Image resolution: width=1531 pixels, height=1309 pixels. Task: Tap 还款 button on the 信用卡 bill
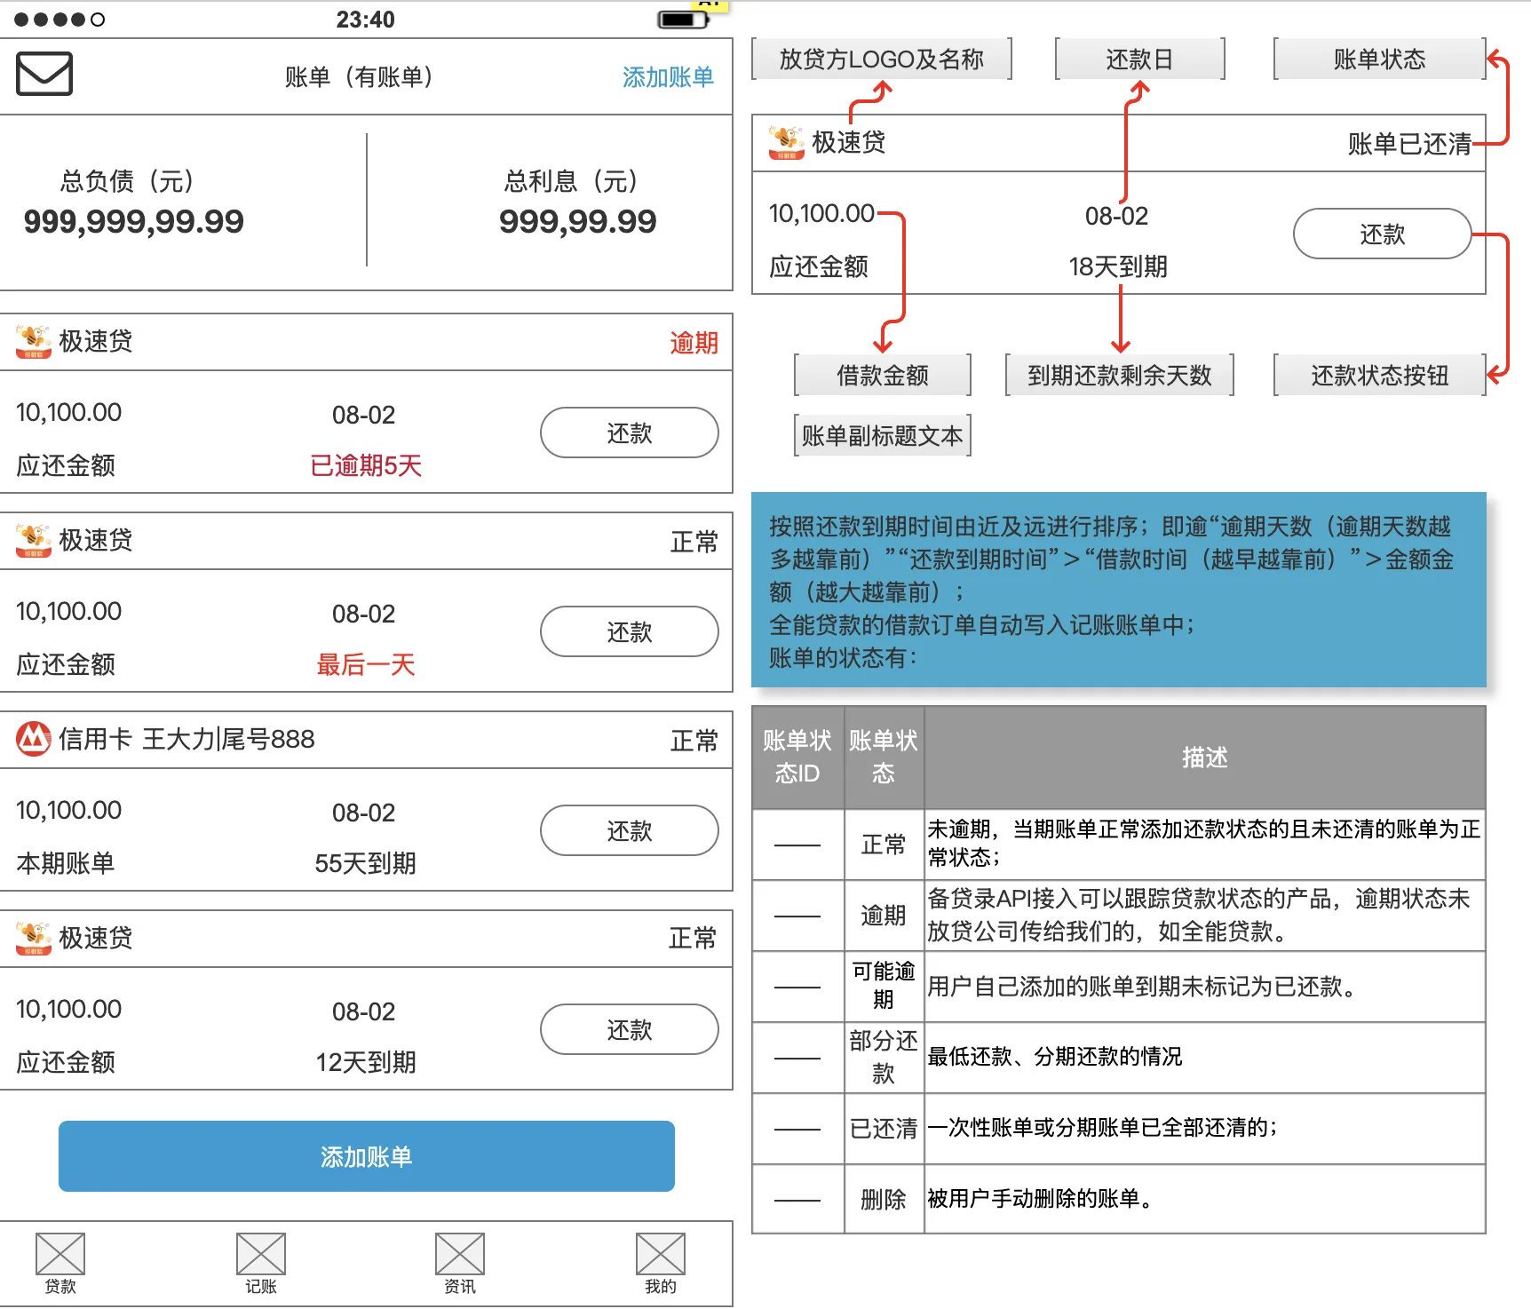point(629,830)
